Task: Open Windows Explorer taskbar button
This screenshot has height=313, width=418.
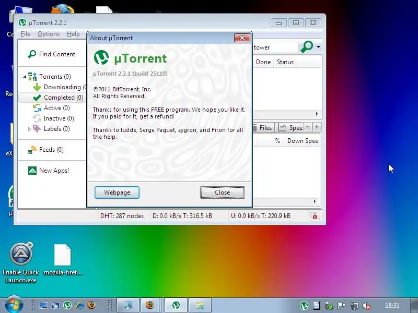Action: [x=200, y=305]
